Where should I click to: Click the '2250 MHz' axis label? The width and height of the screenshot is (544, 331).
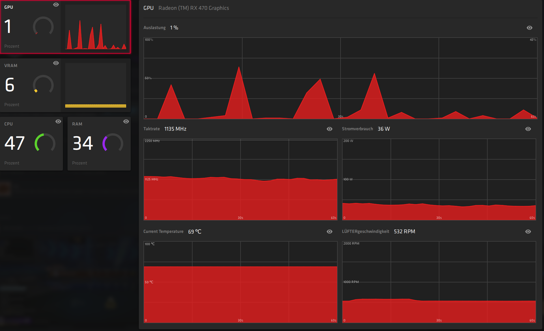(152, 141)
